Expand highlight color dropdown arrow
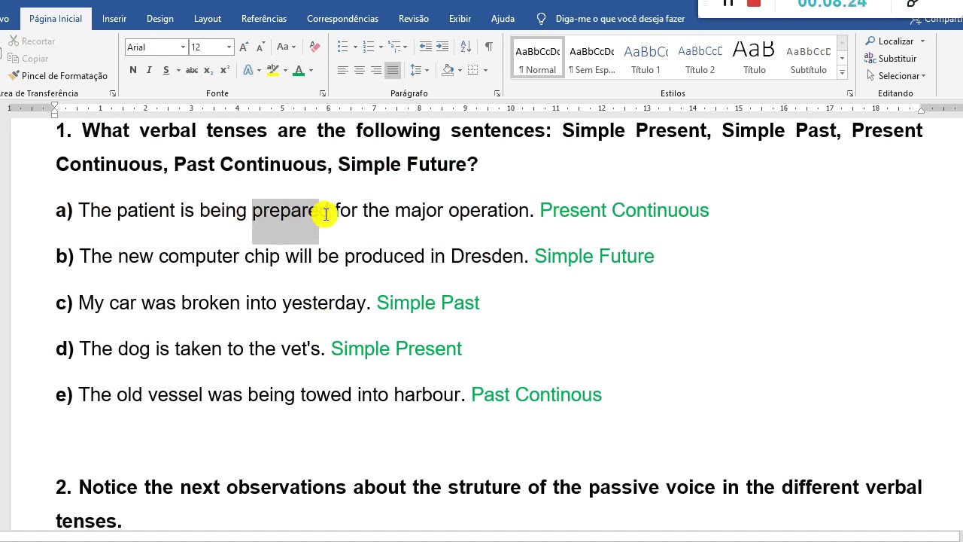 tap(285, 71)
